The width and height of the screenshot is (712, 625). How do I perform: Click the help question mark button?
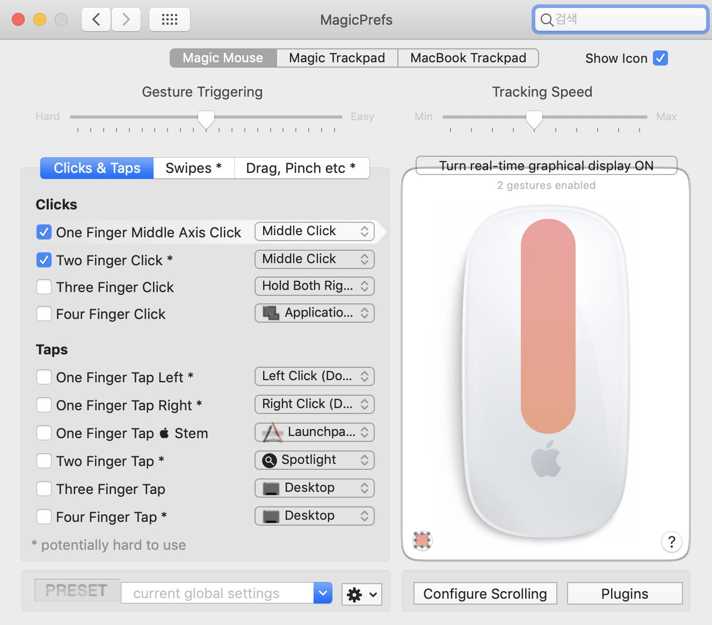click(671, 542)
